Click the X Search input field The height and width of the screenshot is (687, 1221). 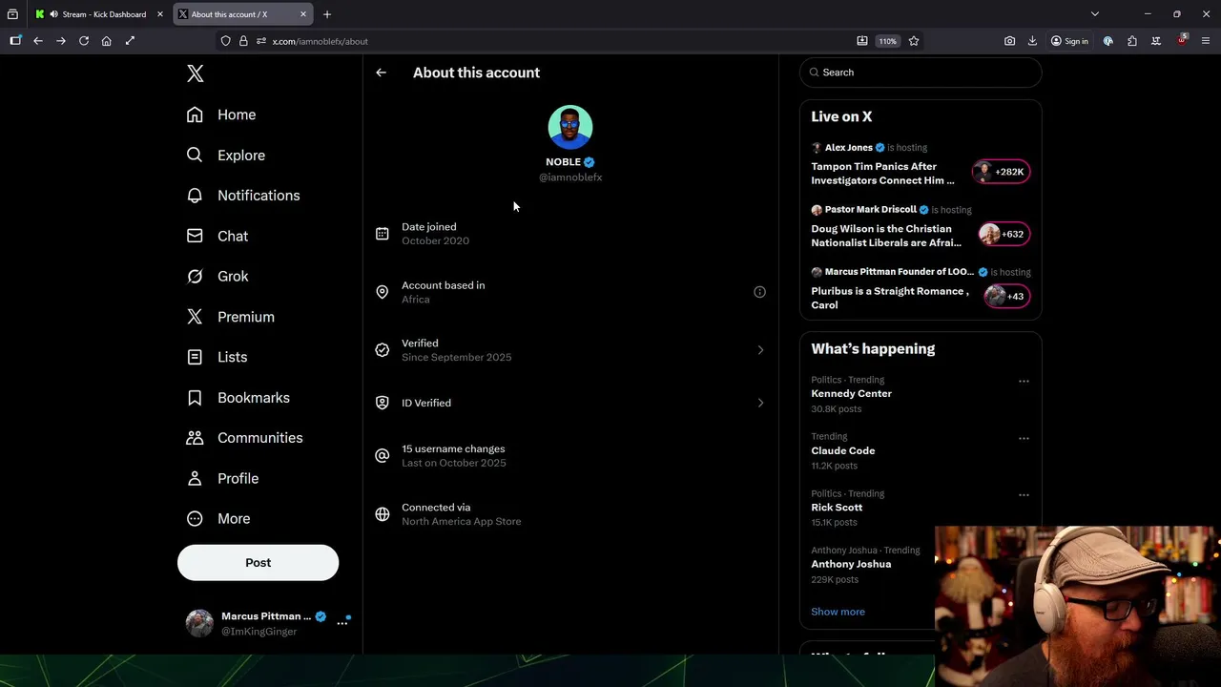click(921, 73)
